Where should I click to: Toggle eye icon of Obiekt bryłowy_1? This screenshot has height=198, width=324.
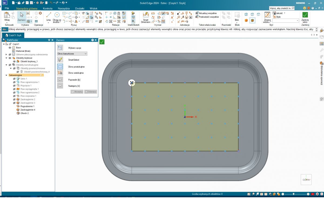point(15,61)
